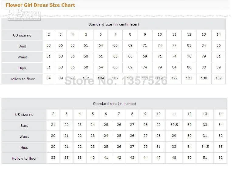The width and height of the screenshot is (232, 170).
Task: Select the 127 hollow to floor cell
Action: [189, 78]
